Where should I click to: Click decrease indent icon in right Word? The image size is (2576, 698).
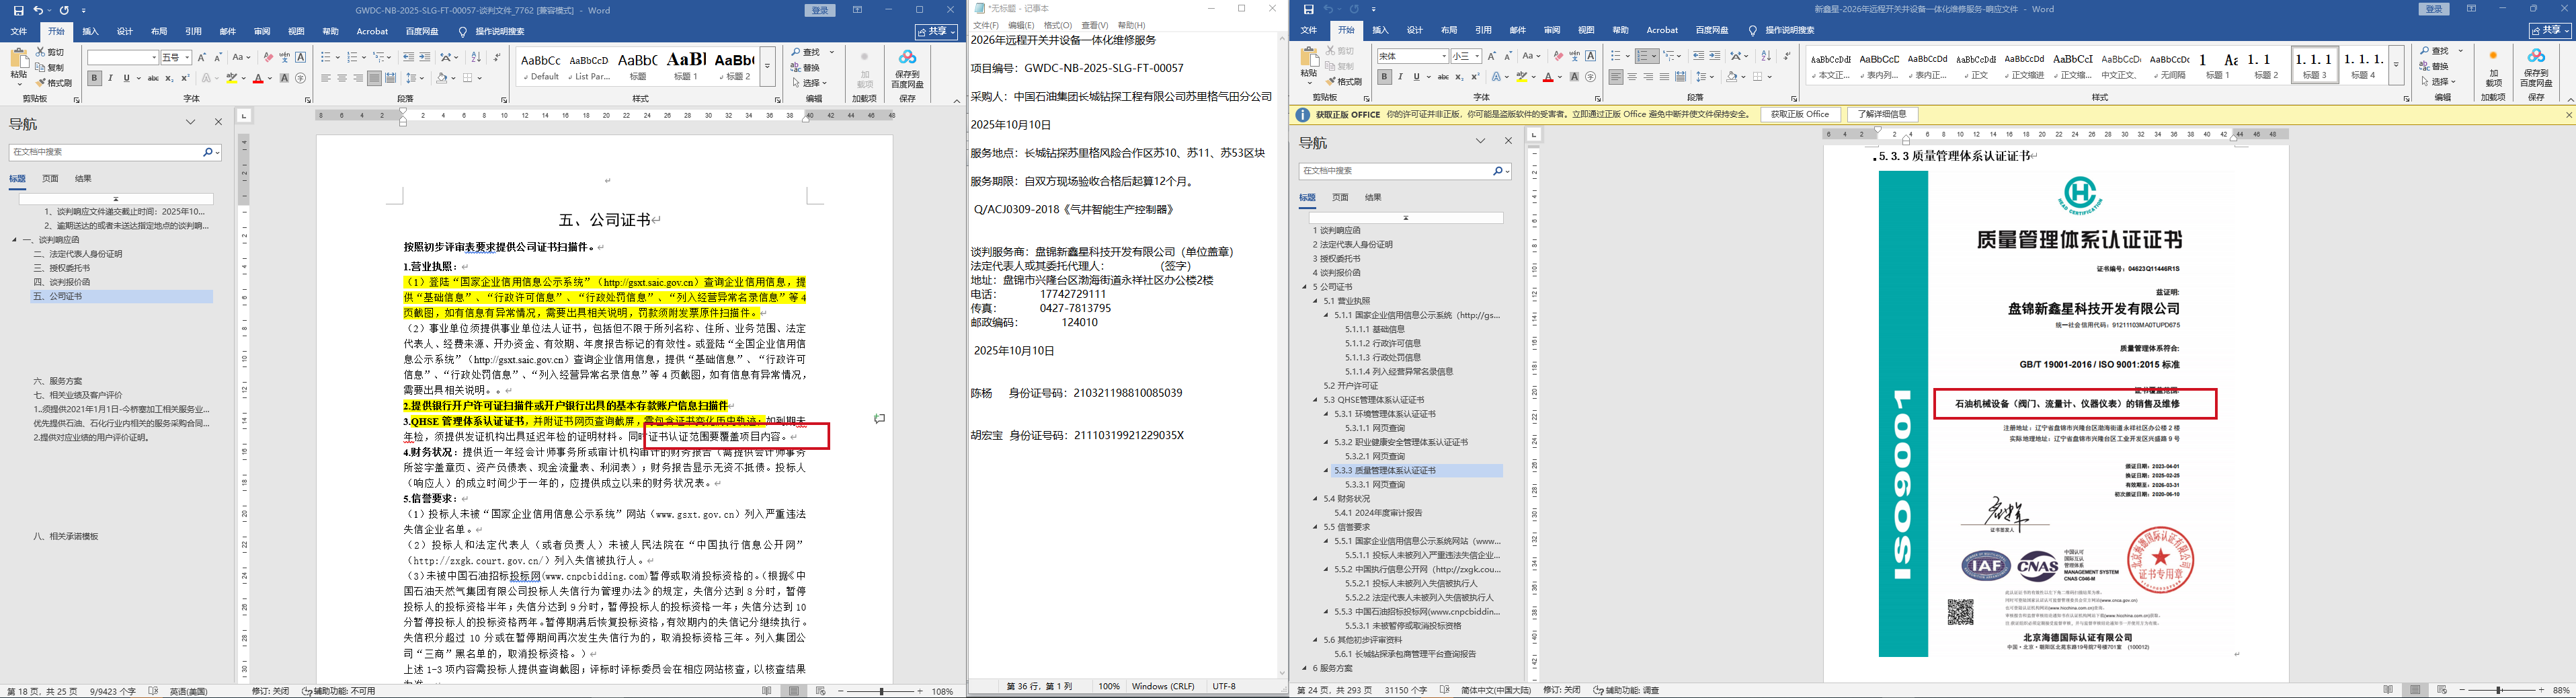pos(1698,56)
